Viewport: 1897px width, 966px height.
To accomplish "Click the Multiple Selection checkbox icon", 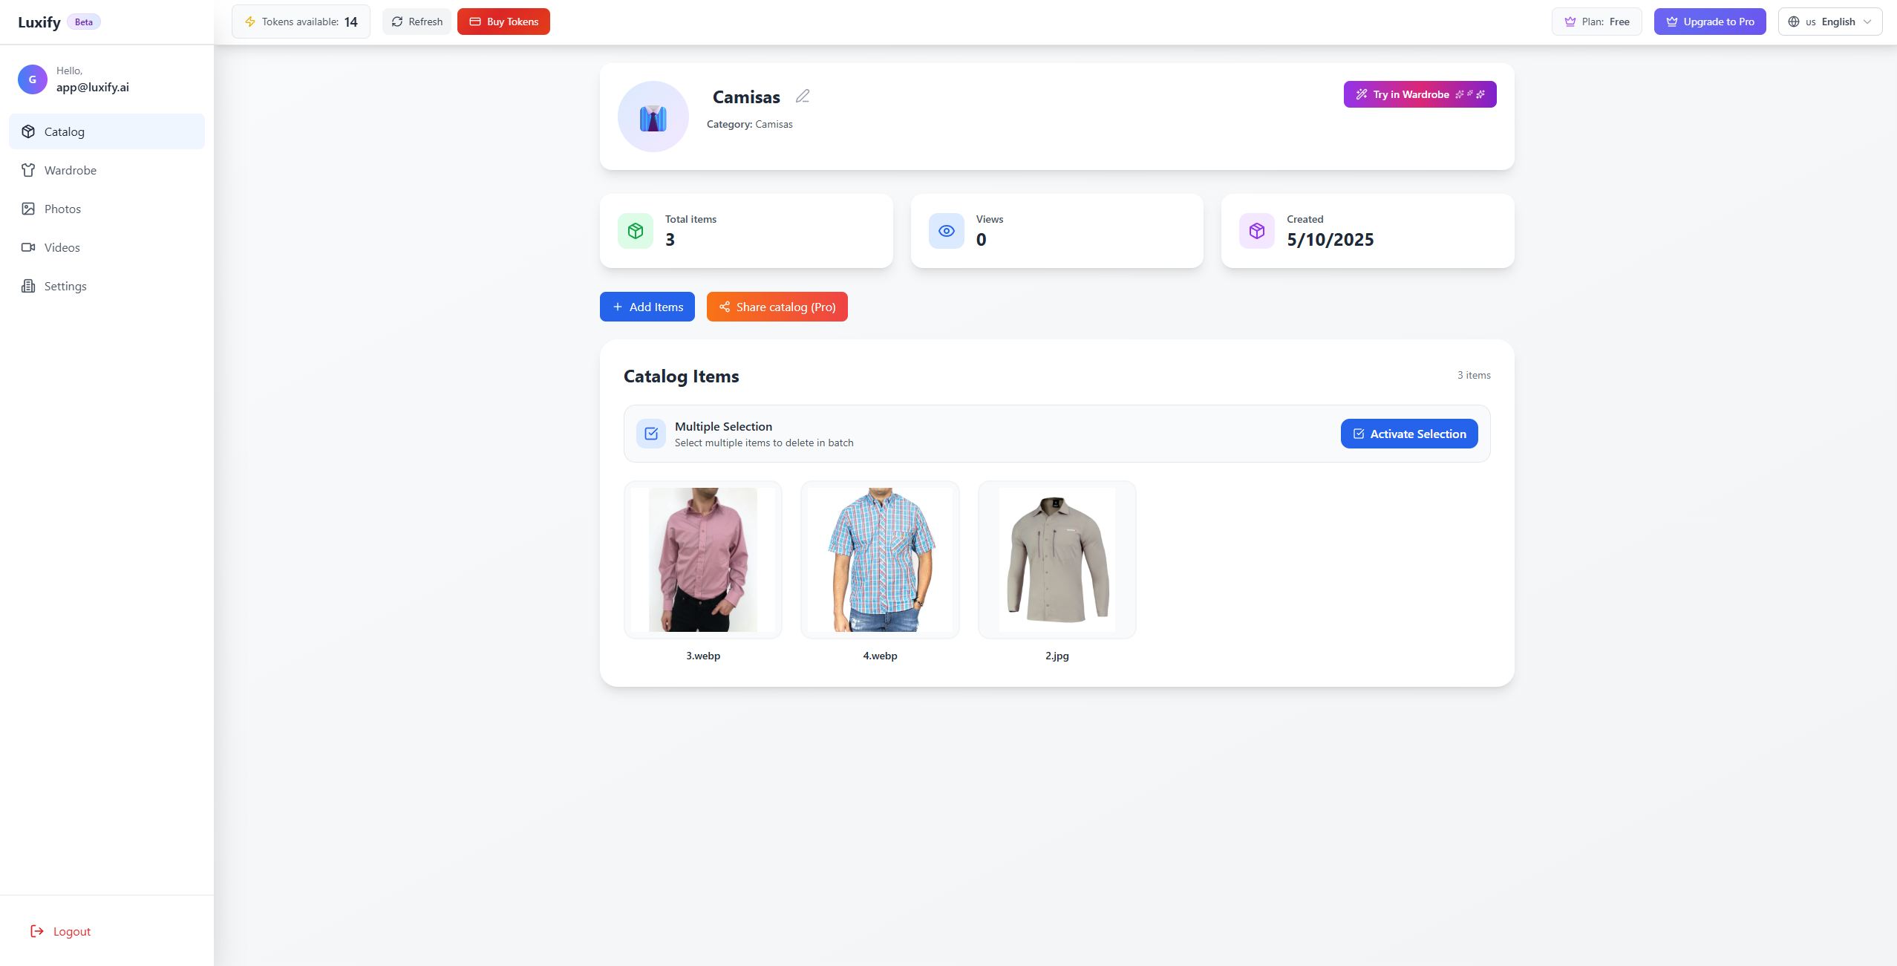I will point(651,434).
